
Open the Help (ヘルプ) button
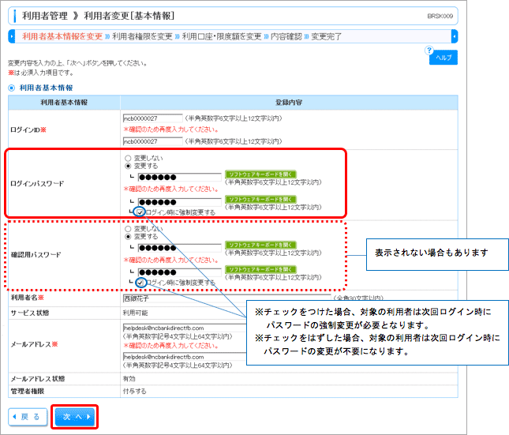444,58
